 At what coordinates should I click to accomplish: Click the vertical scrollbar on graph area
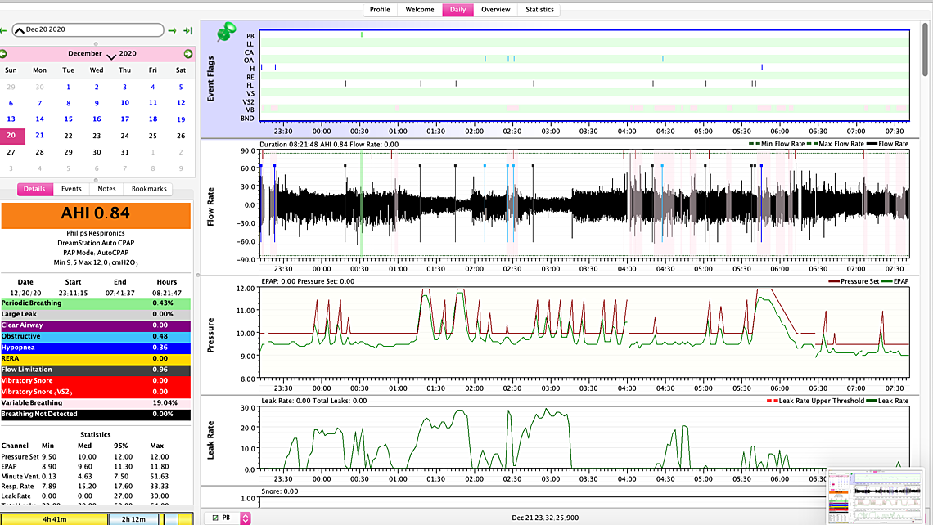tap(926, 49)
